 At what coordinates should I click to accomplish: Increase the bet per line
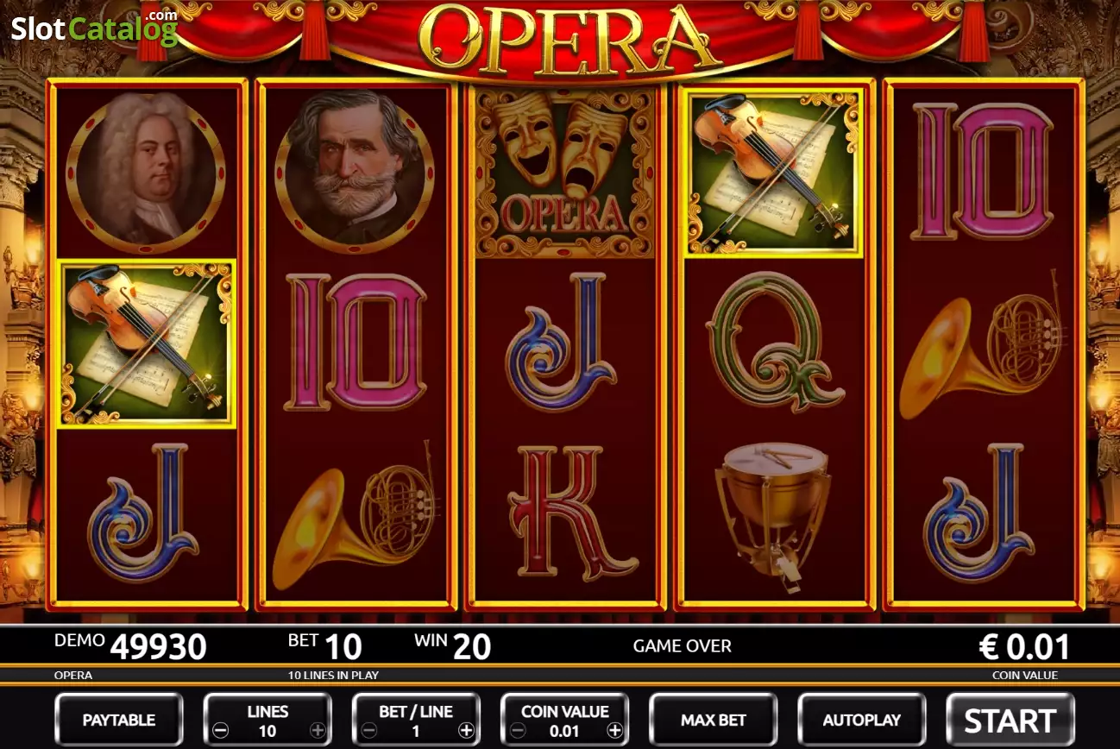point(466,731)
